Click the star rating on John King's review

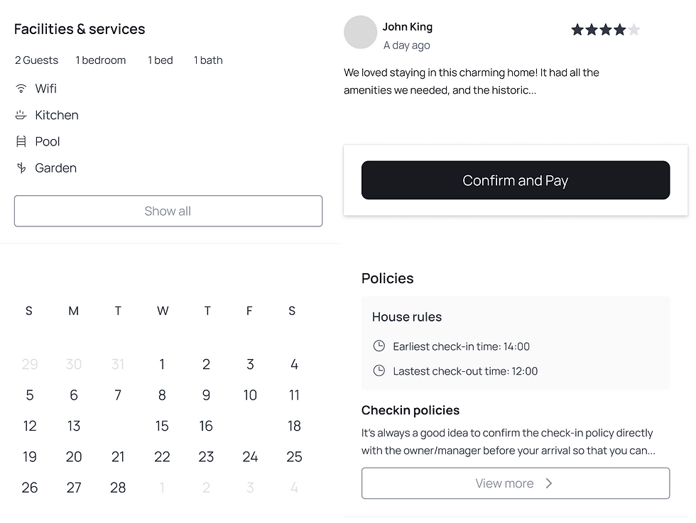point(605,30)
